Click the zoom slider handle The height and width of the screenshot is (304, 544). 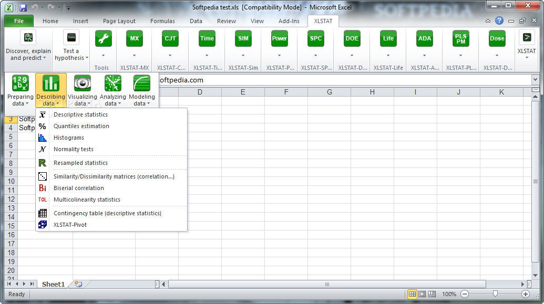[495, 294]
